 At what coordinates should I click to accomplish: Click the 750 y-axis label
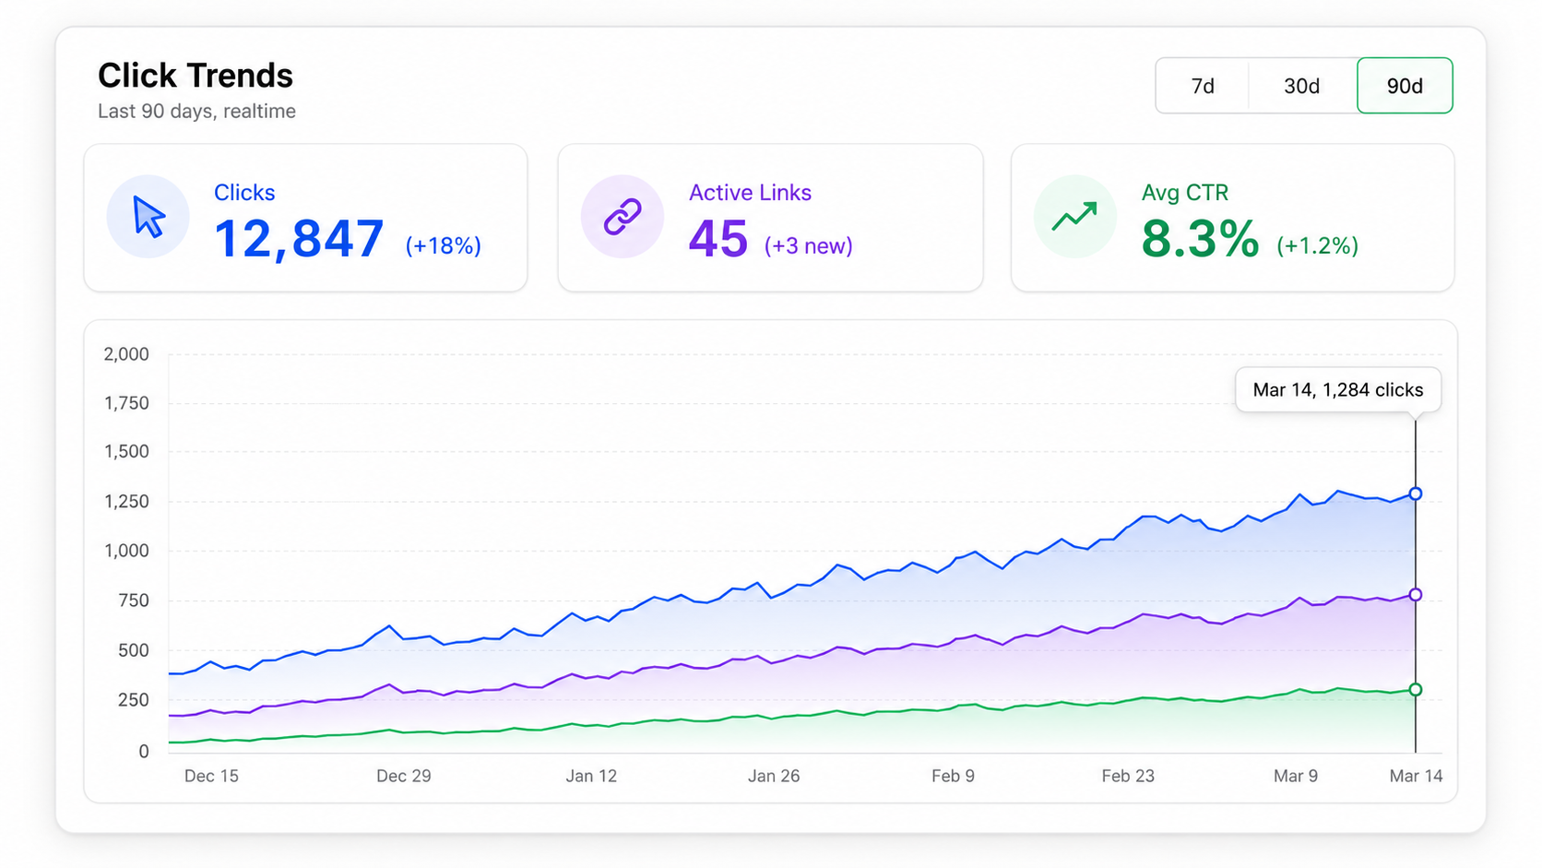pos(134,600)
